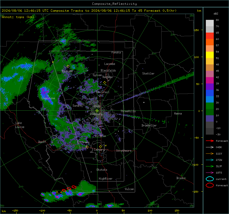Select the RockyMH label
The height and width of the screenshot is (214, 229).
[67, 71]
